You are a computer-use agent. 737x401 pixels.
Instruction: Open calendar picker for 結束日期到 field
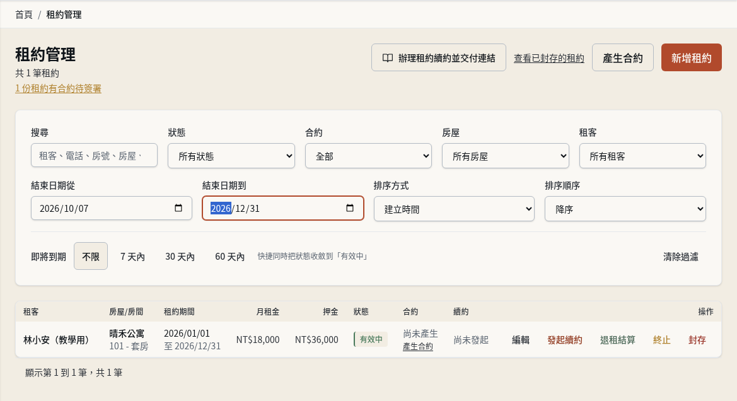[x=350, y=208]
